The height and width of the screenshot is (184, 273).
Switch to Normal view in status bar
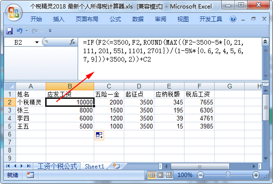152,175
